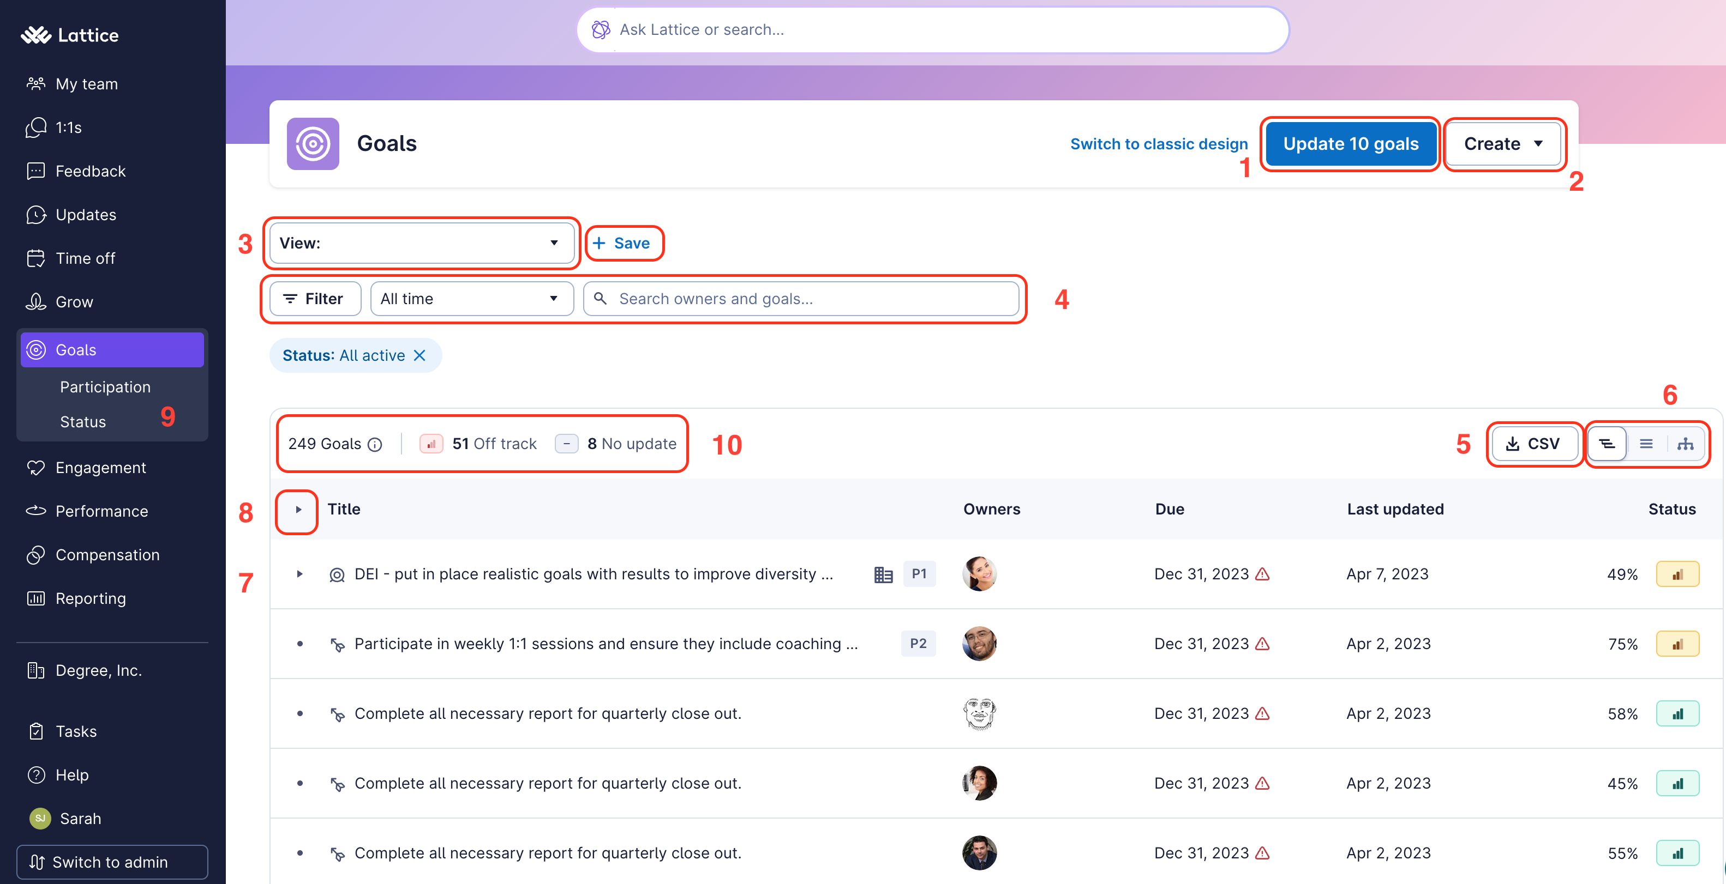Open the Compensation section
Image resolution: width=1726 pixels, height=884 pixels.
click(x=107, y=555)
